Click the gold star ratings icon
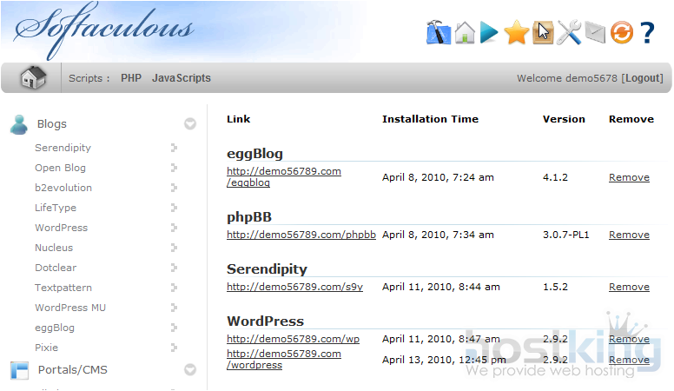674x391 pixels. [x=517, y=33]
